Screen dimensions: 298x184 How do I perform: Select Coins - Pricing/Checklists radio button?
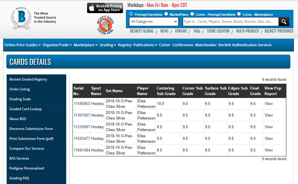click(x=192, y=14)
